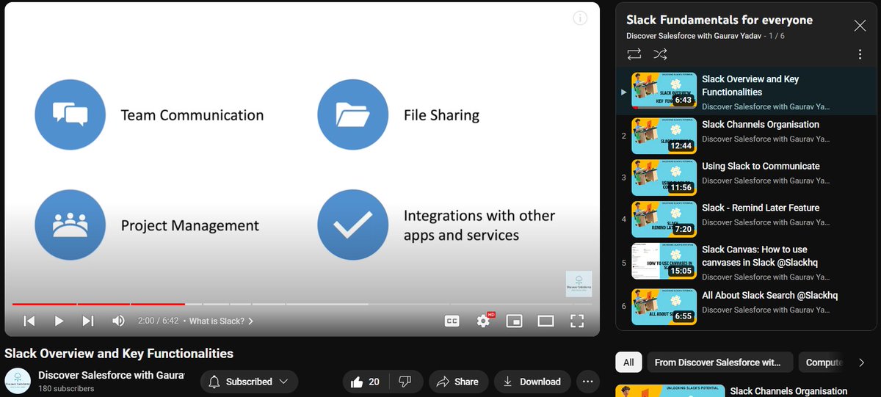Image resolution: width=881 pixels, height=397 pixels.
Task: Toggle playlist loop
Action: 634,54
